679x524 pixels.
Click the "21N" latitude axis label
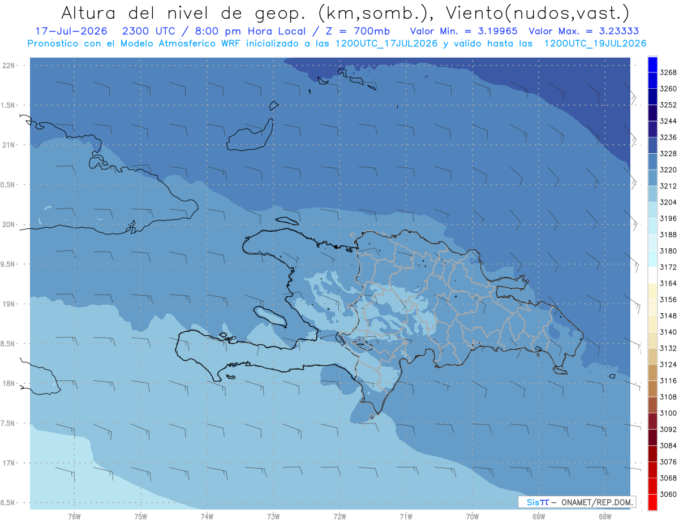tap(8, 145)
